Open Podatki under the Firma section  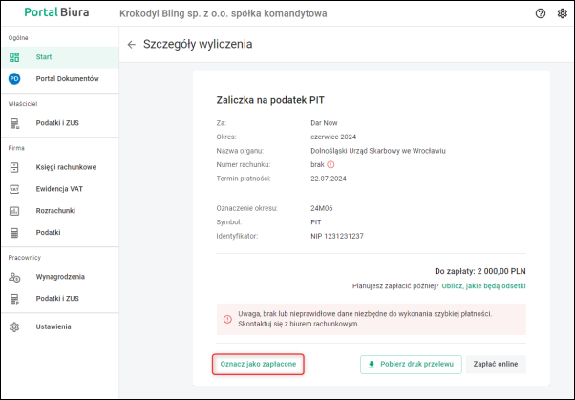(x=48, y=233)
